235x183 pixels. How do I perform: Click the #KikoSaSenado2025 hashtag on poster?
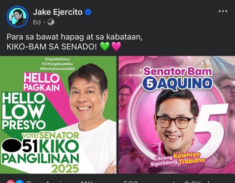pos(57,69)
